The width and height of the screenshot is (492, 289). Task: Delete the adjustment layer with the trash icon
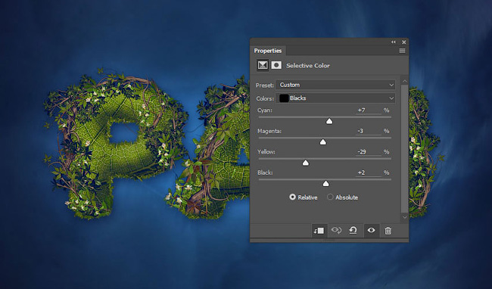coord(388,231)
